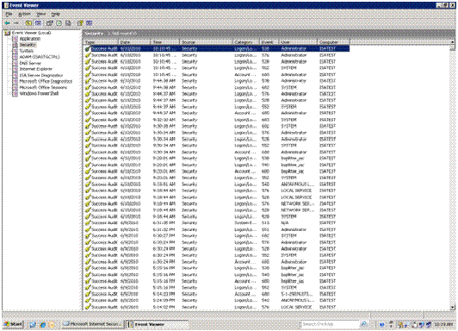
Task: Click user cell starting with S-1-5
Action: 296,294
